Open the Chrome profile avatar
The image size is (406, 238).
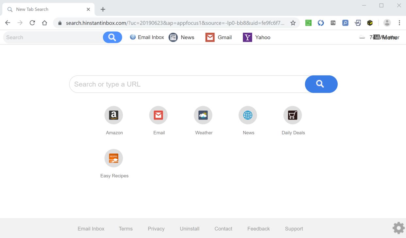point(387,23)
